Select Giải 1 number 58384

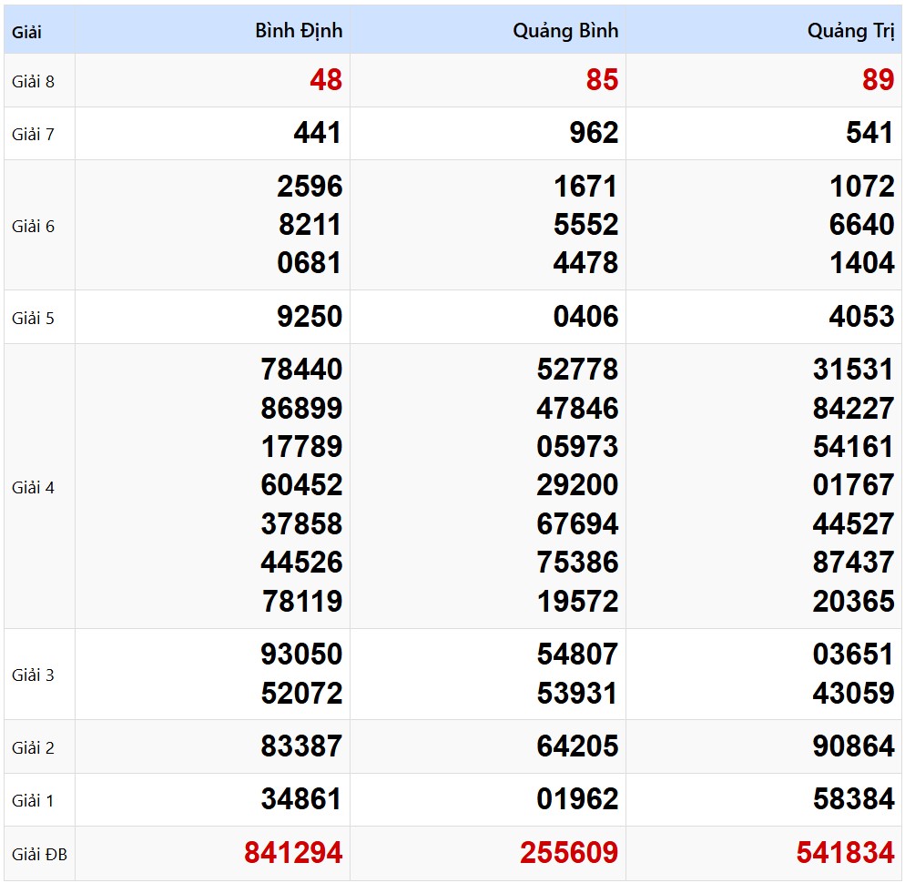click(853, 799)
